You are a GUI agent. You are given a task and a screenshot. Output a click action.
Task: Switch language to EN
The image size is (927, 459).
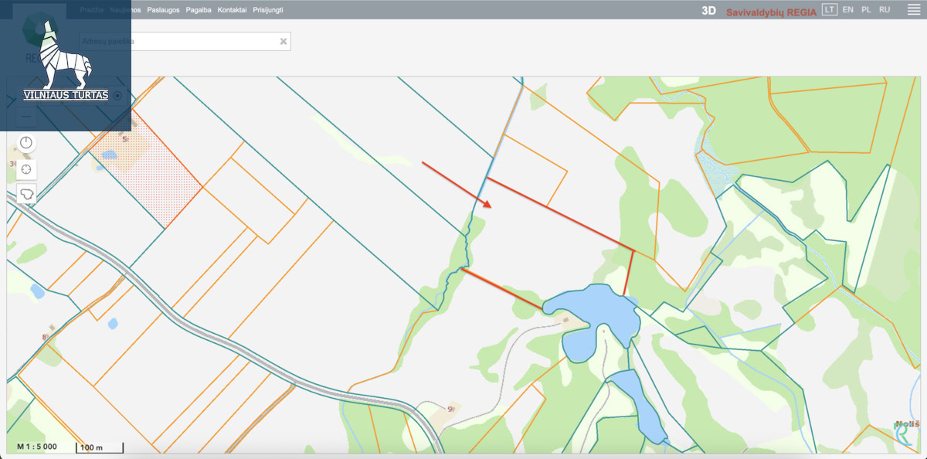848,10
